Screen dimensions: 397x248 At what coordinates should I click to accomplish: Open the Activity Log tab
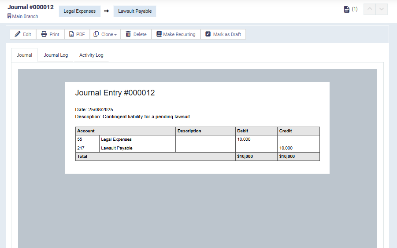click(91, 55)
